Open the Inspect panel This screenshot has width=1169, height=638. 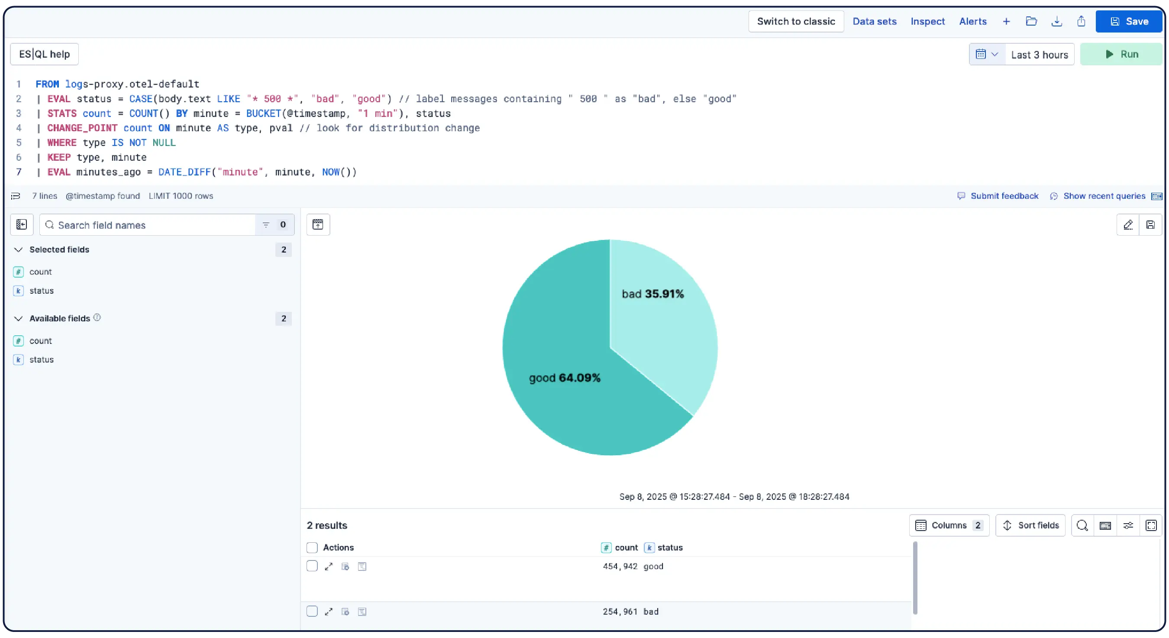(927, 21)
